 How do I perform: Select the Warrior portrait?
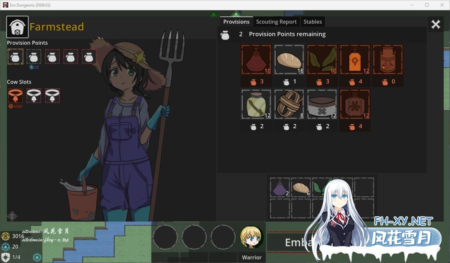coord(252,237)
